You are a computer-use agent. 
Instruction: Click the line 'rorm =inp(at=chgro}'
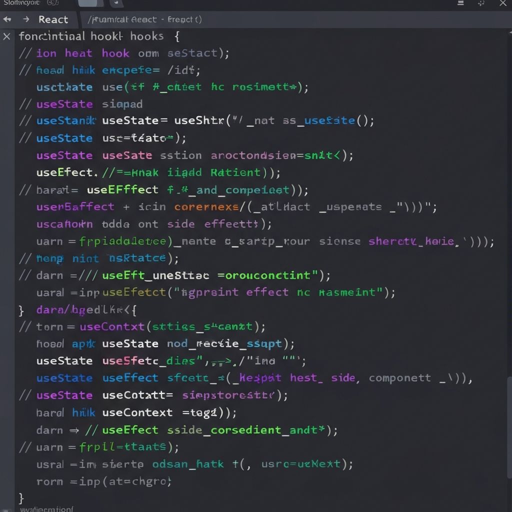tap(104, 481)
